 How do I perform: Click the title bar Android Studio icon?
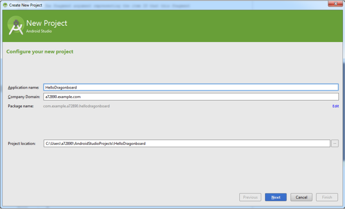5,5
